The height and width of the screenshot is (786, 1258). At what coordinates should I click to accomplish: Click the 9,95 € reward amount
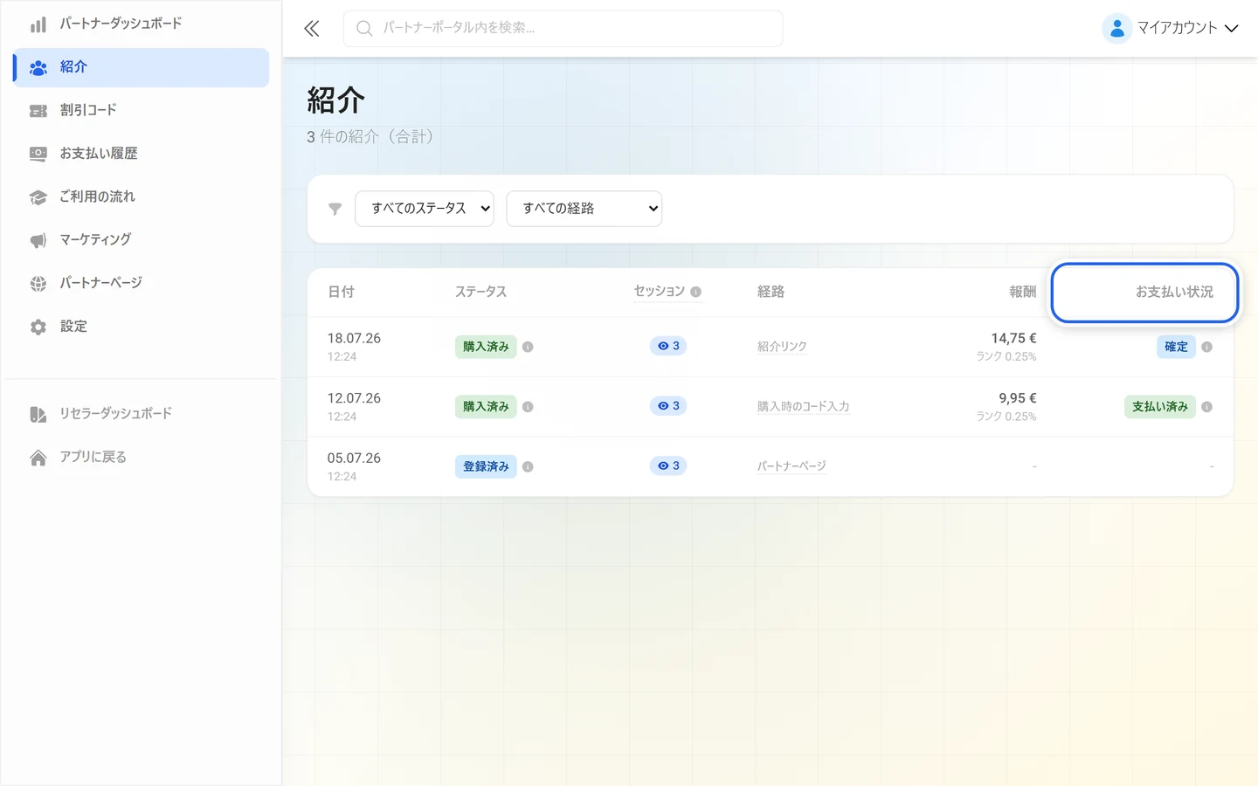[x=1018, y=398]
